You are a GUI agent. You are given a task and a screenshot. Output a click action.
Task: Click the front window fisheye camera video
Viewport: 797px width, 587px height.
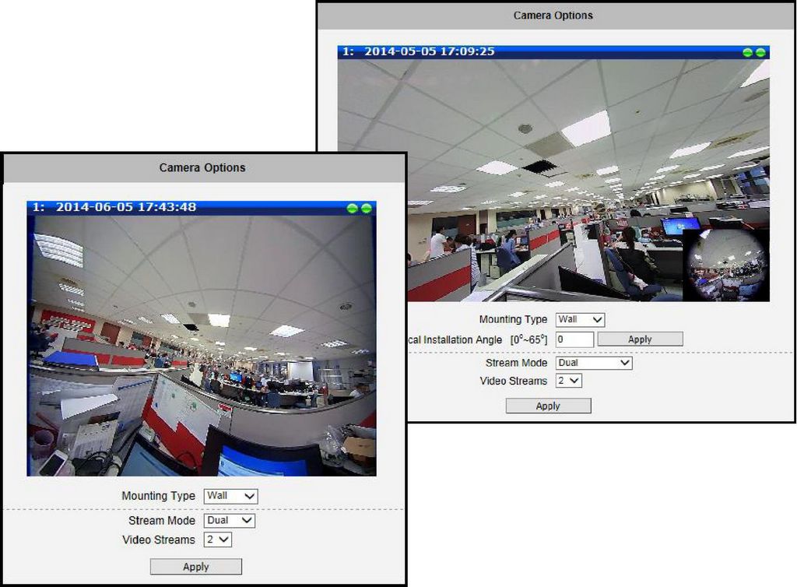202,346
